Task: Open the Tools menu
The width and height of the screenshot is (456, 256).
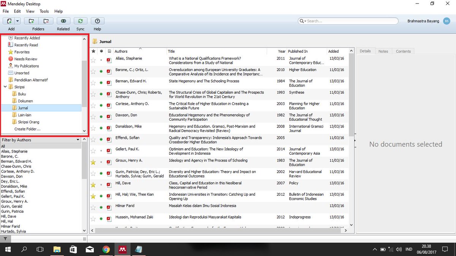Action: pyautogui.click(x=44, y=11)
